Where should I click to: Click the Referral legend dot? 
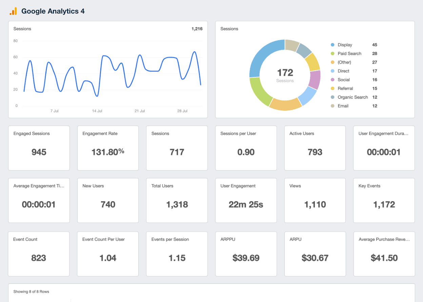coord(333,88)
